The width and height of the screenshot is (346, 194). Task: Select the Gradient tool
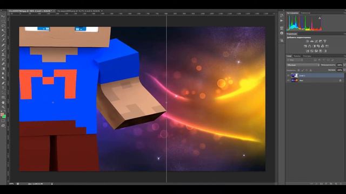[x=3, y=68]
